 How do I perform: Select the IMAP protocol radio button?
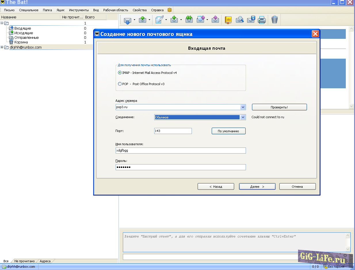coord(120,73)
